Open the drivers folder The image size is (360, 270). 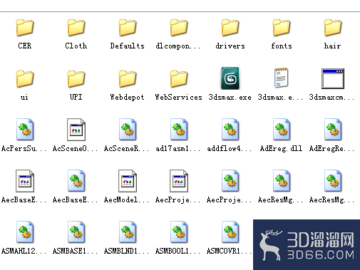[230, 28]
